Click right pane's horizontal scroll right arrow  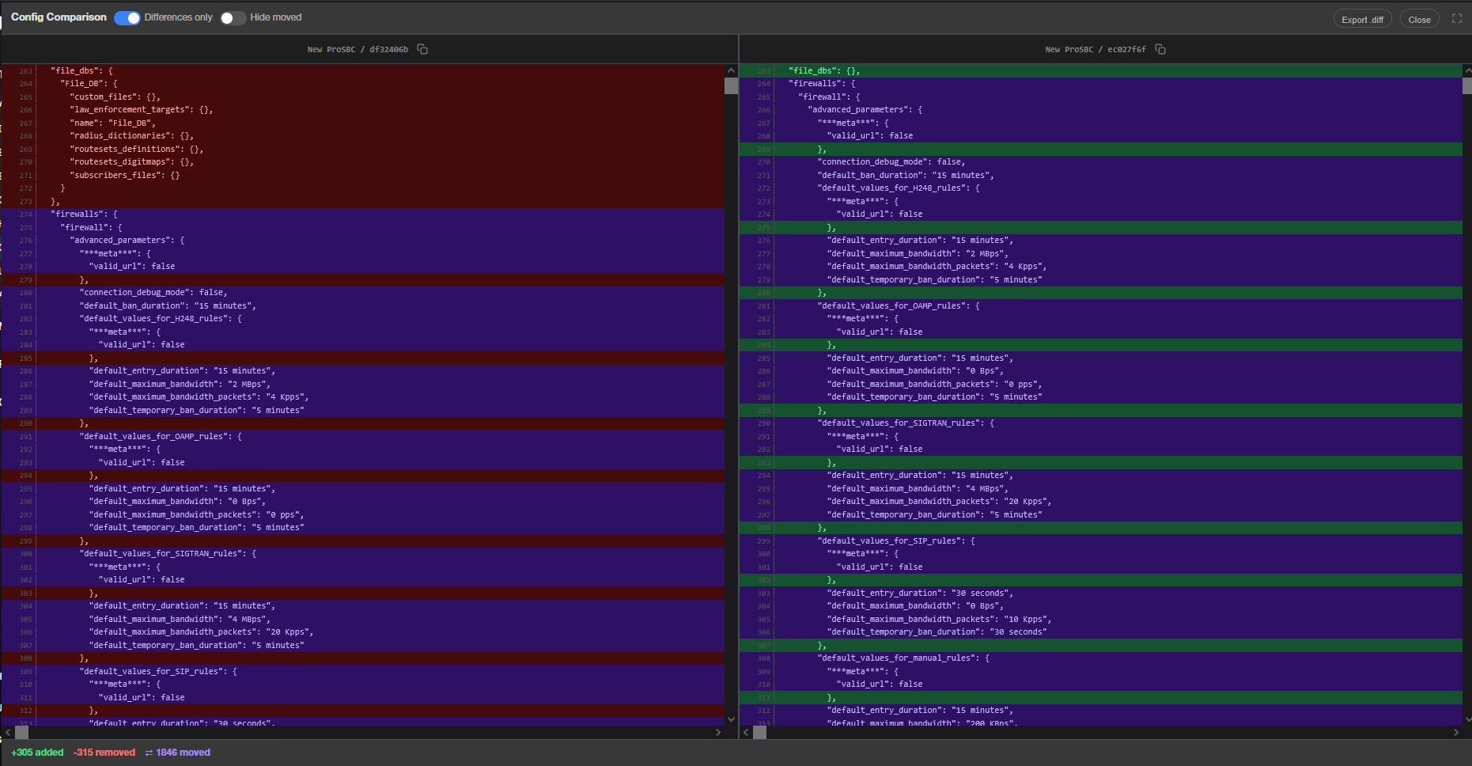coord(1456,733)
